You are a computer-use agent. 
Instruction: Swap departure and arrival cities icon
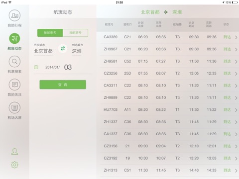tap(63, 48)
